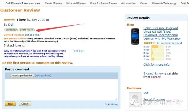Open Wearable Technology in the navigation bar
Image resolution: width=189 pixels, height=112 pixels.
click(164, 3)
